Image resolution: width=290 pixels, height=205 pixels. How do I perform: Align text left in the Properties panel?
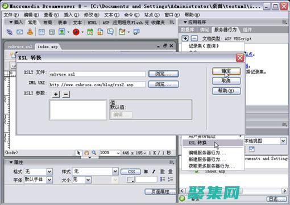tap(162, 172)
